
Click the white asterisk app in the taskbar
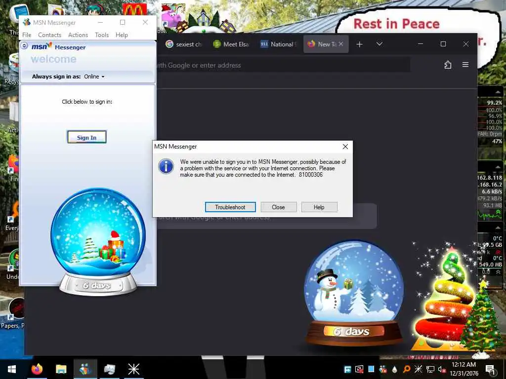(x=133, y=369)
